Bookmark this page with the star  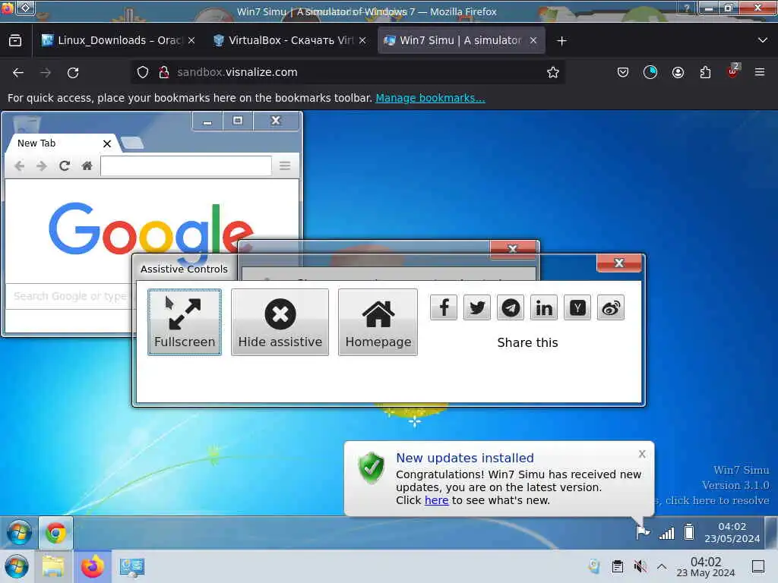(553, 72)
